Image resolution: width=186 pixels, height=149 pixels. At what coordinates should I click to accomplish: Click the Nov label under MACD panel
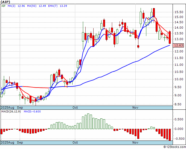(x=135, y=142)
